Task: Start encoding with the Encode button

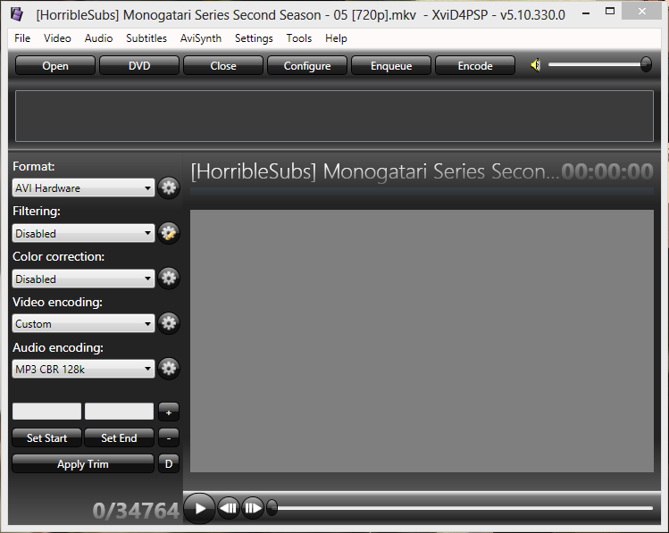Action: 475,66
